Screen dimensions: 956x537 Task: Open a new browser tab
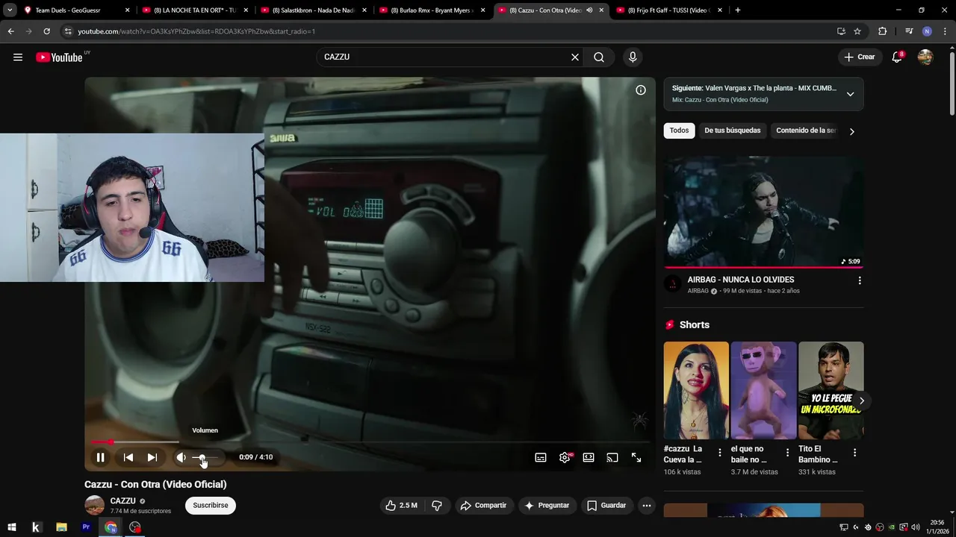[x=738, y=10]
